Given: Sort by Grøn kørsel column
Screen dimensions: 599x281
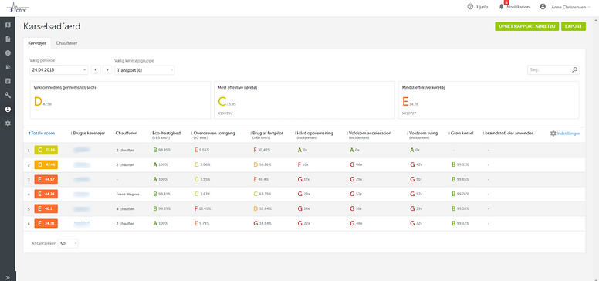Looking at the screenshot, I should (461, 134).
